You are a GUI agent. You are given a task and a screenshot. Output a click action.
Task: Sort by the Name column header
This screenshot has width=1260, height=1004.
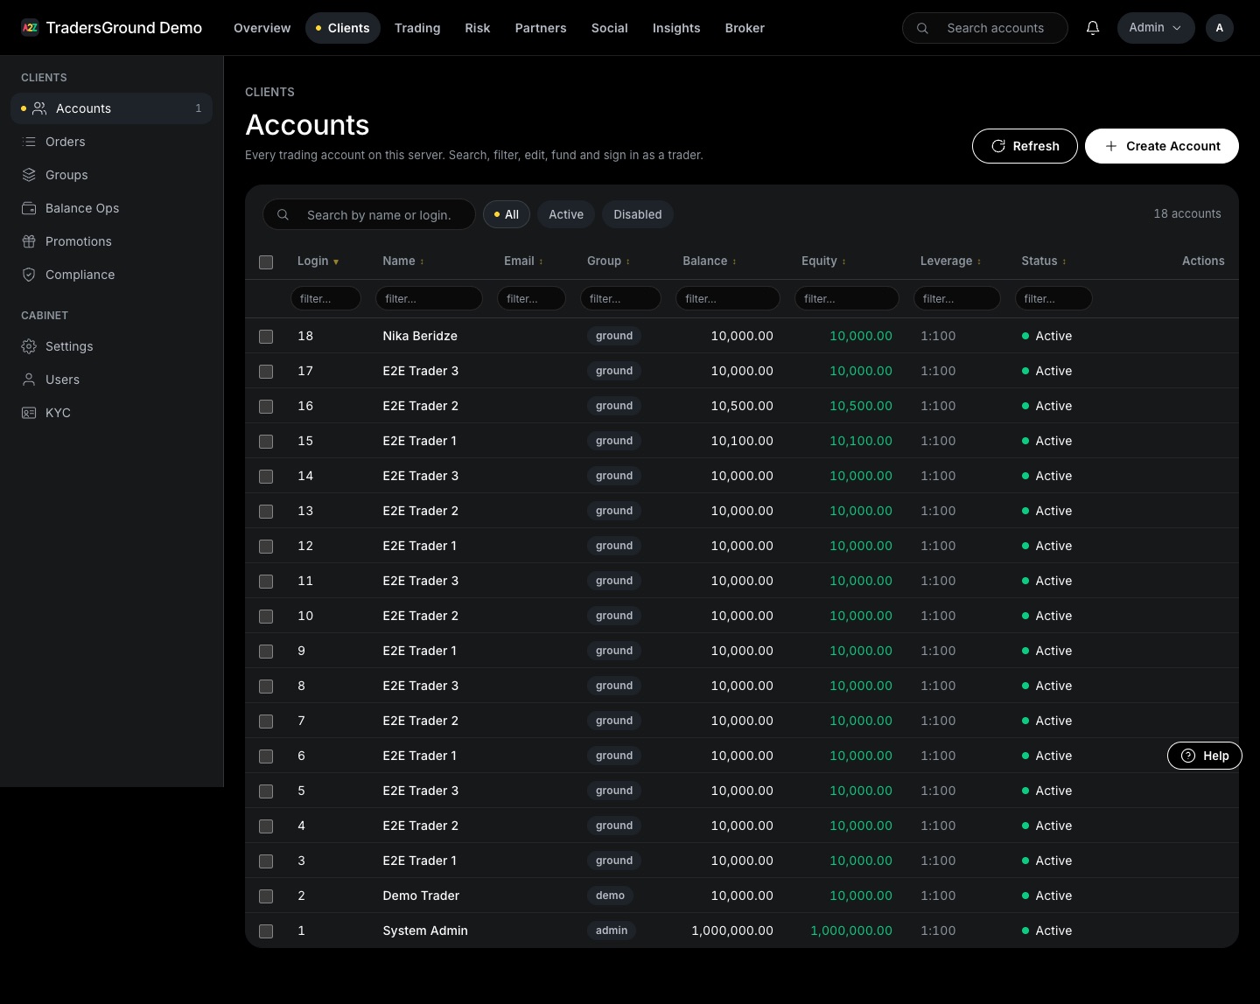coord(403,261)
